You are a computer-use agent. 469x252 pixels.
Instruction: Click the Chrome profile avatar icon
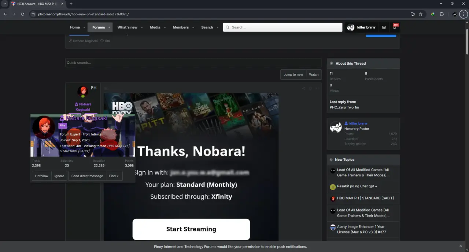[455, 14]
